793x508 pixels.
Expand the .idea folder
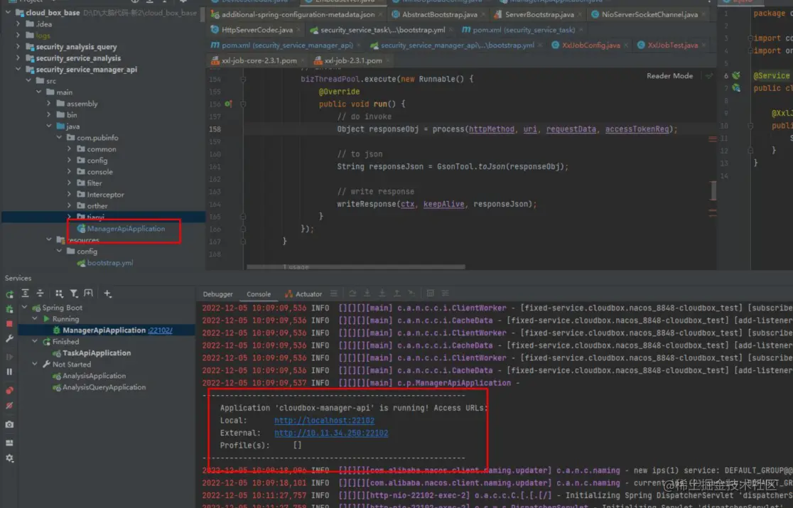tap(18, 23)
